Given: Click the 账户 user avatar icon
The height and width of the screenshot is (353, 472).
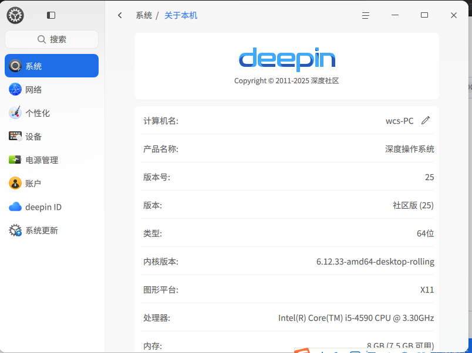Looking at the screenshot, I should coord(15,183).
